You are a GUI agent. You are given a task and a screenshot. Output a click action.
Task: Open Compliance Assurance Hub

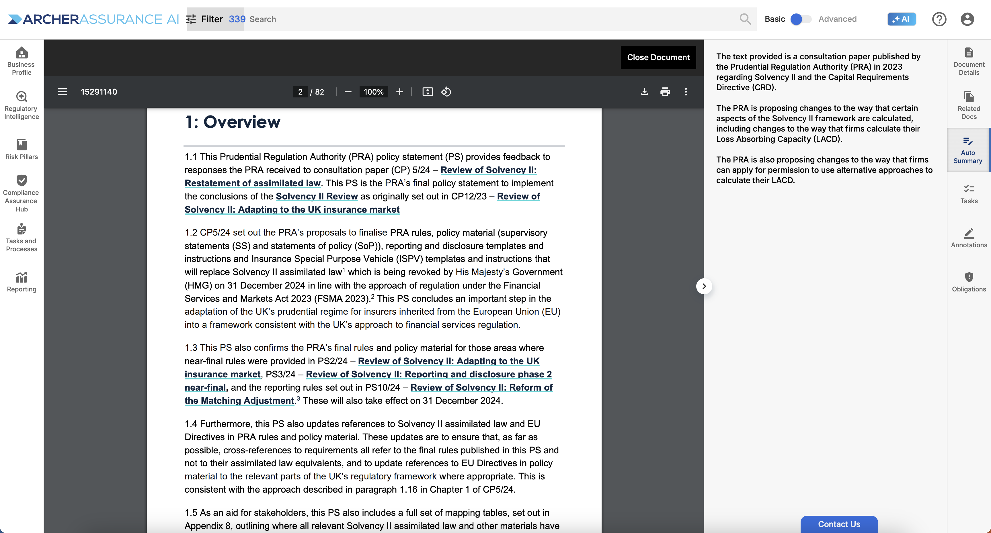pyautogui.click(x=22, y=193)
